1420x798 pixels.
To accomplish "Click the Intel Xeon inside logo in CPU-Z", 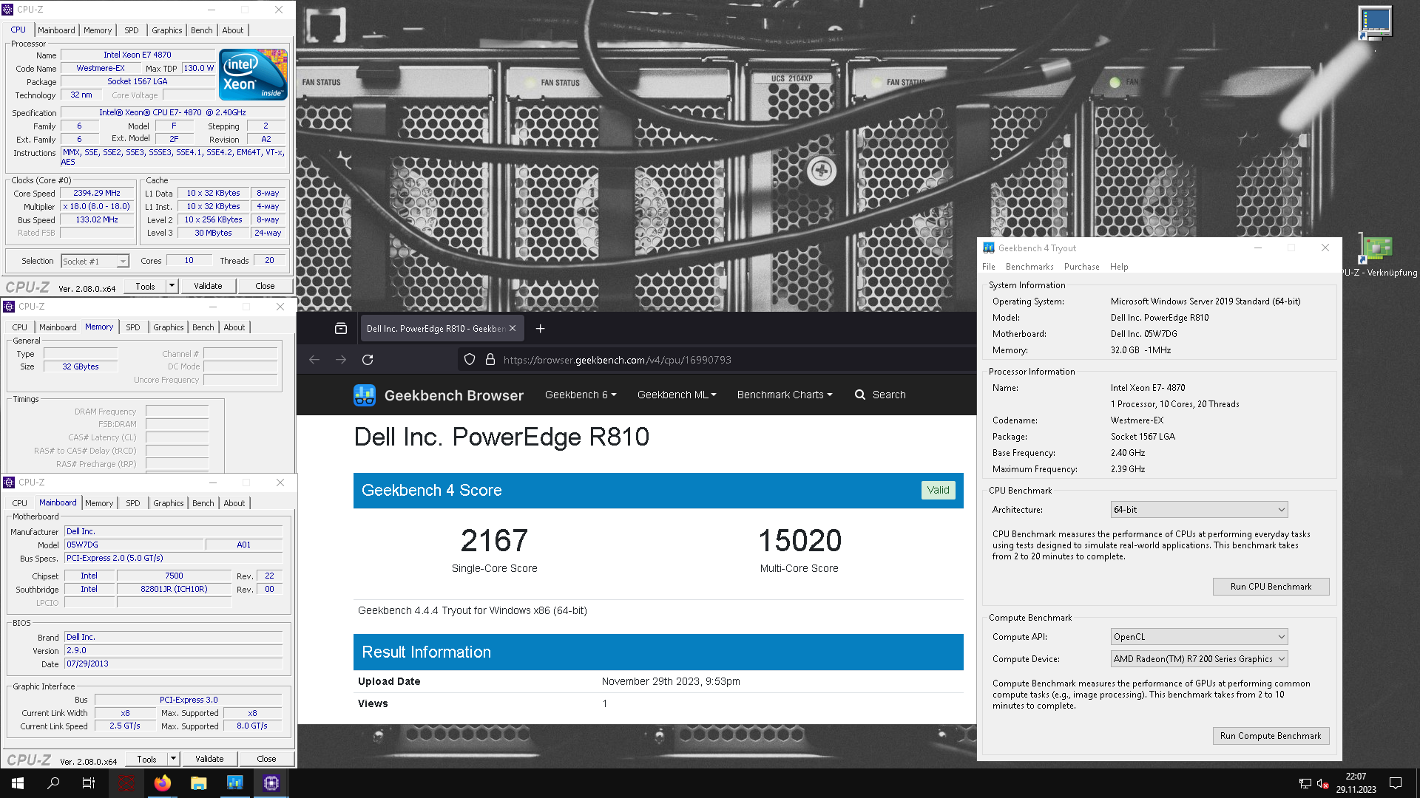I will pyautogui.click(x=254, y=75).
